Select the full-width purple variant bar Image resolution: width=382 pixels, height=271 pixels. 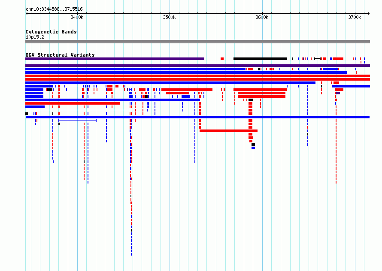pos(197,66)
